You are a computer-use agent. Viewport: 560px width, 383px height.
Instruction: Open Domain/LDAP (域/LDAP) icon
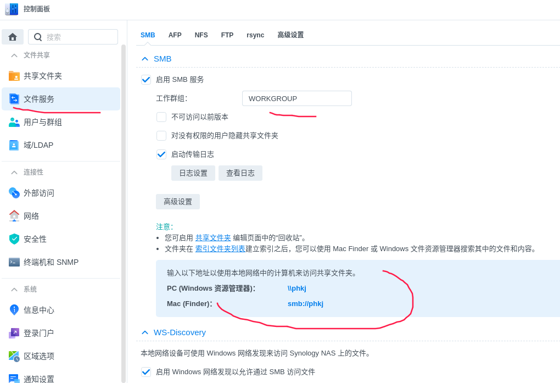coord(14,145)
